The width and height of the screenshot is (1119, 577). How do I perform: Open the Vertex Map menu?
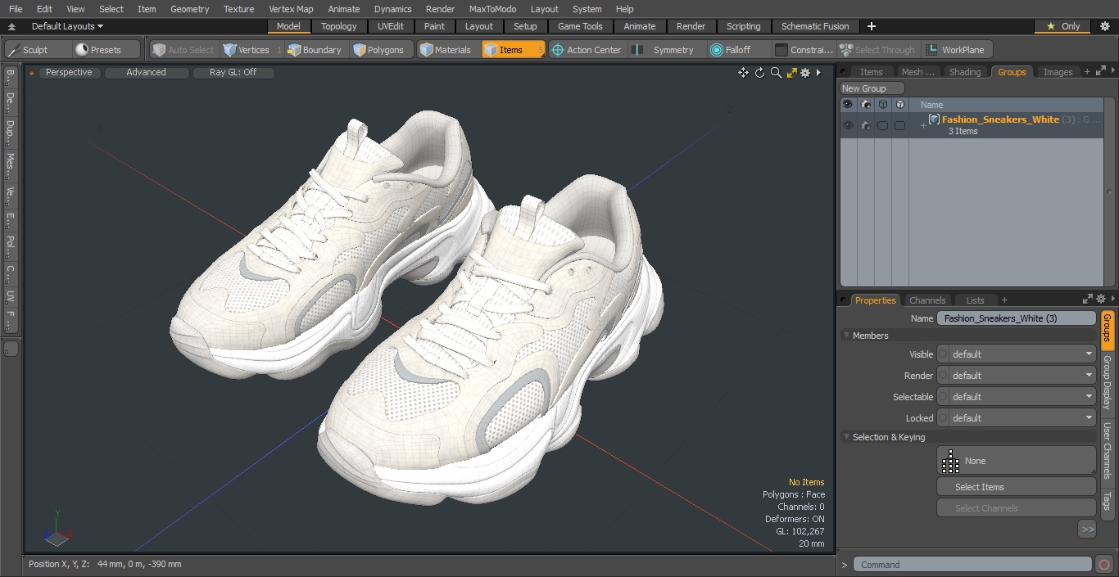[x=291, y=9]
